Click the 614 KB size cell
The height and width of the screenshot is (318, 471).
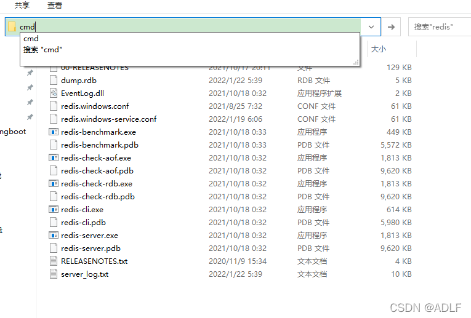[x=399, y=209]
